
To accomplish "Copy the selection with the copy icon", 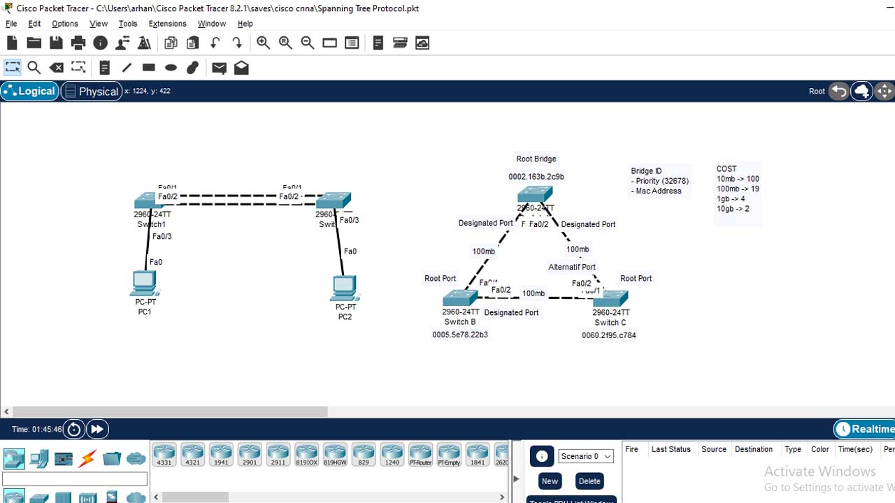I will tap(171, 43).
